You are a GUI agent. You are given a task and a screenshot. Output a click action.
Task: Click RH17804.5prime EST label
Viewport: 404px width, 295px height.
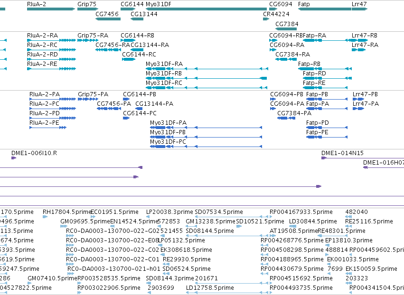tap(67, 212)
